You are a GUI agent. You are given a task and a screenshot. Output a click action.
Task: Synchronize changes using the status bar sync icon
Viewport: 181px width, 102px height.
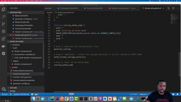point(11,94)
